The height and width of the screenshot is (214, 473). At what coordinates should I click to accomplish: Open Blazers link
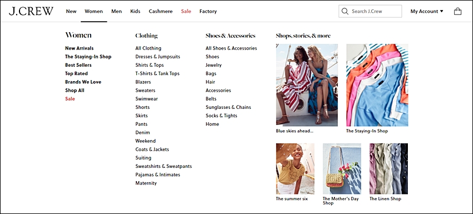point(143,82)
